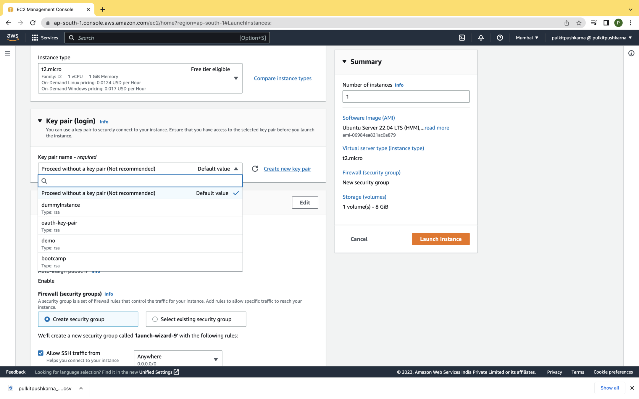Open the notifications bell icon
The height and width of the screenshot is (399, 639).
(481, 38)
